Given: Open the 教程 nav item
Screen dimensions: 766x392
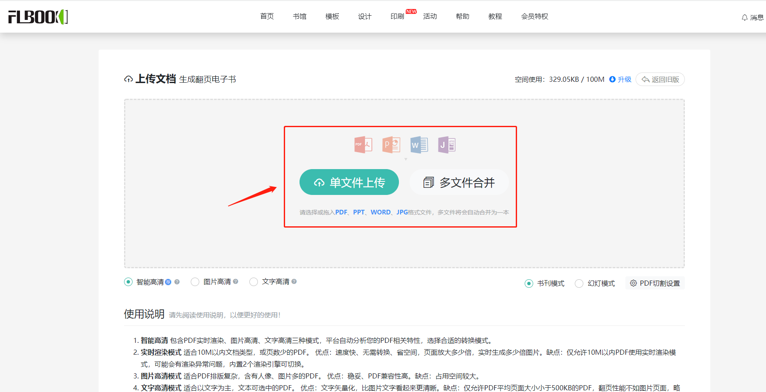Looking at the screenshot, I should 495,17.
